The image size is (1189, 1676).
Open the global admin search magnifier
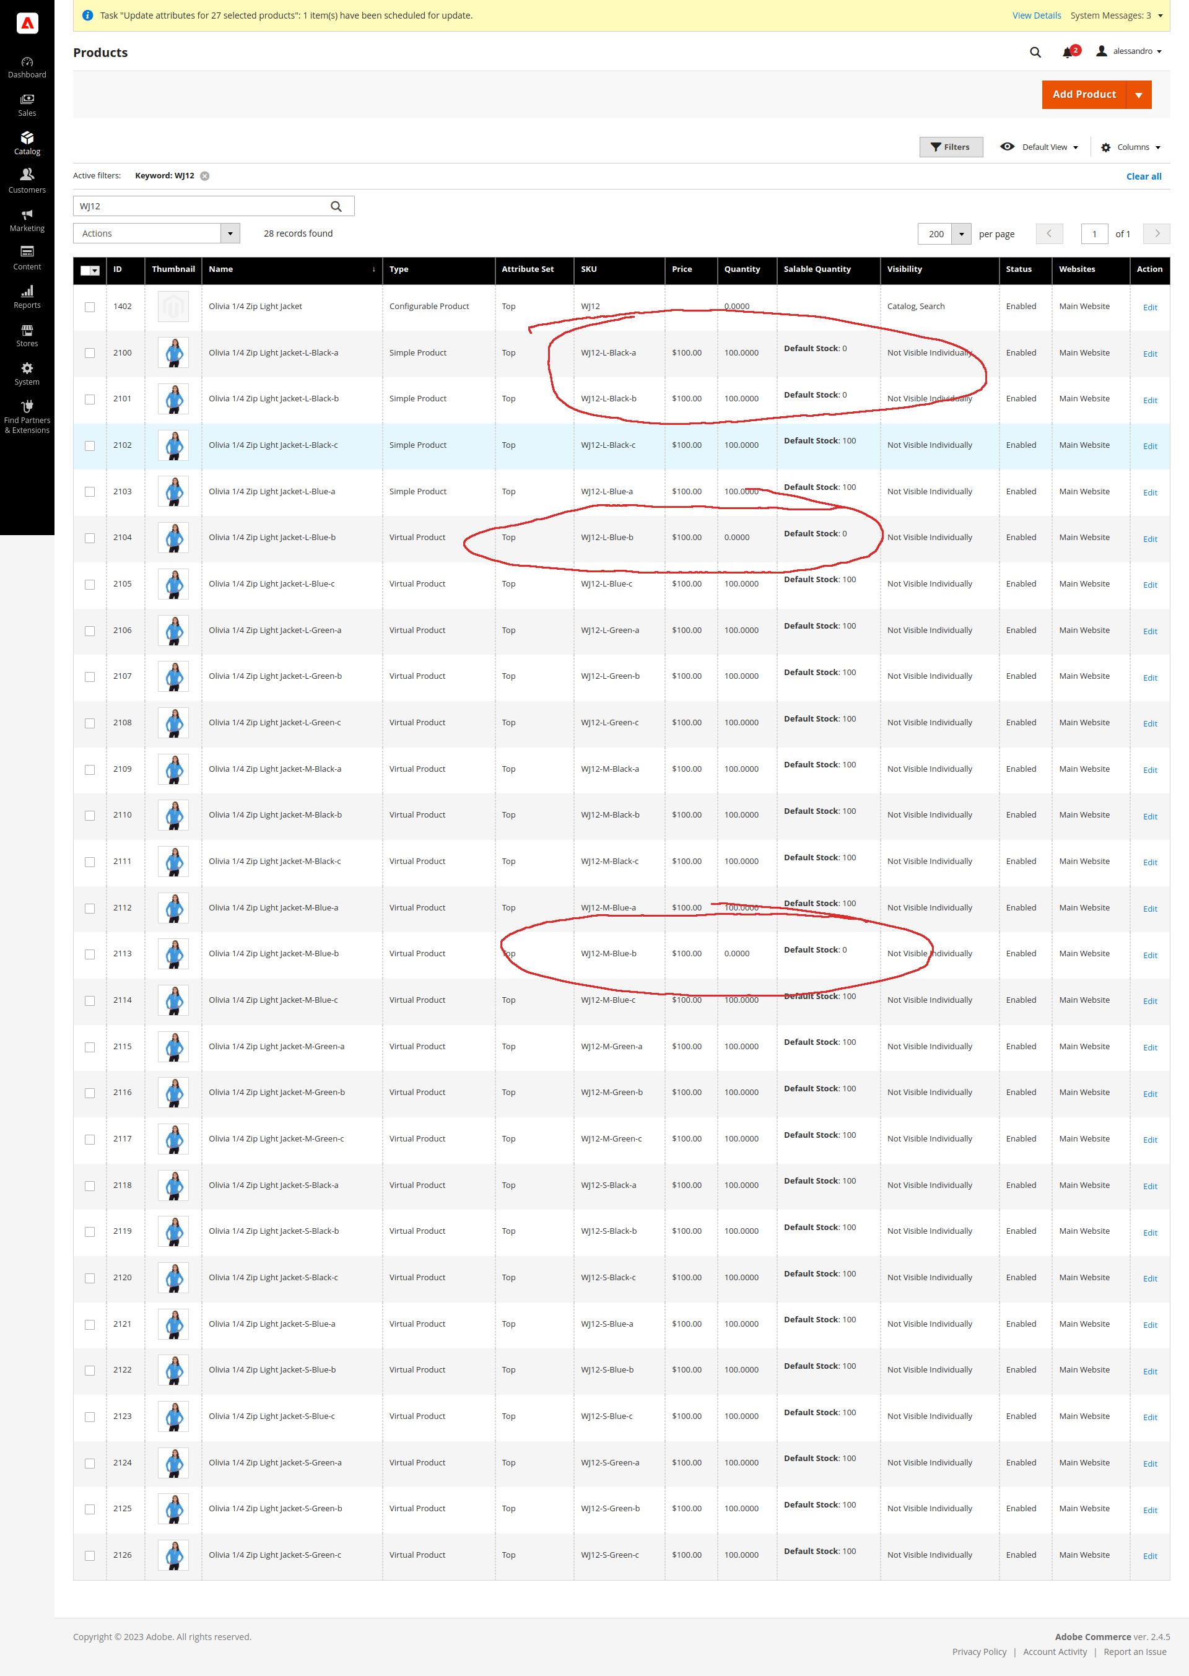[x=1035, y=52]
